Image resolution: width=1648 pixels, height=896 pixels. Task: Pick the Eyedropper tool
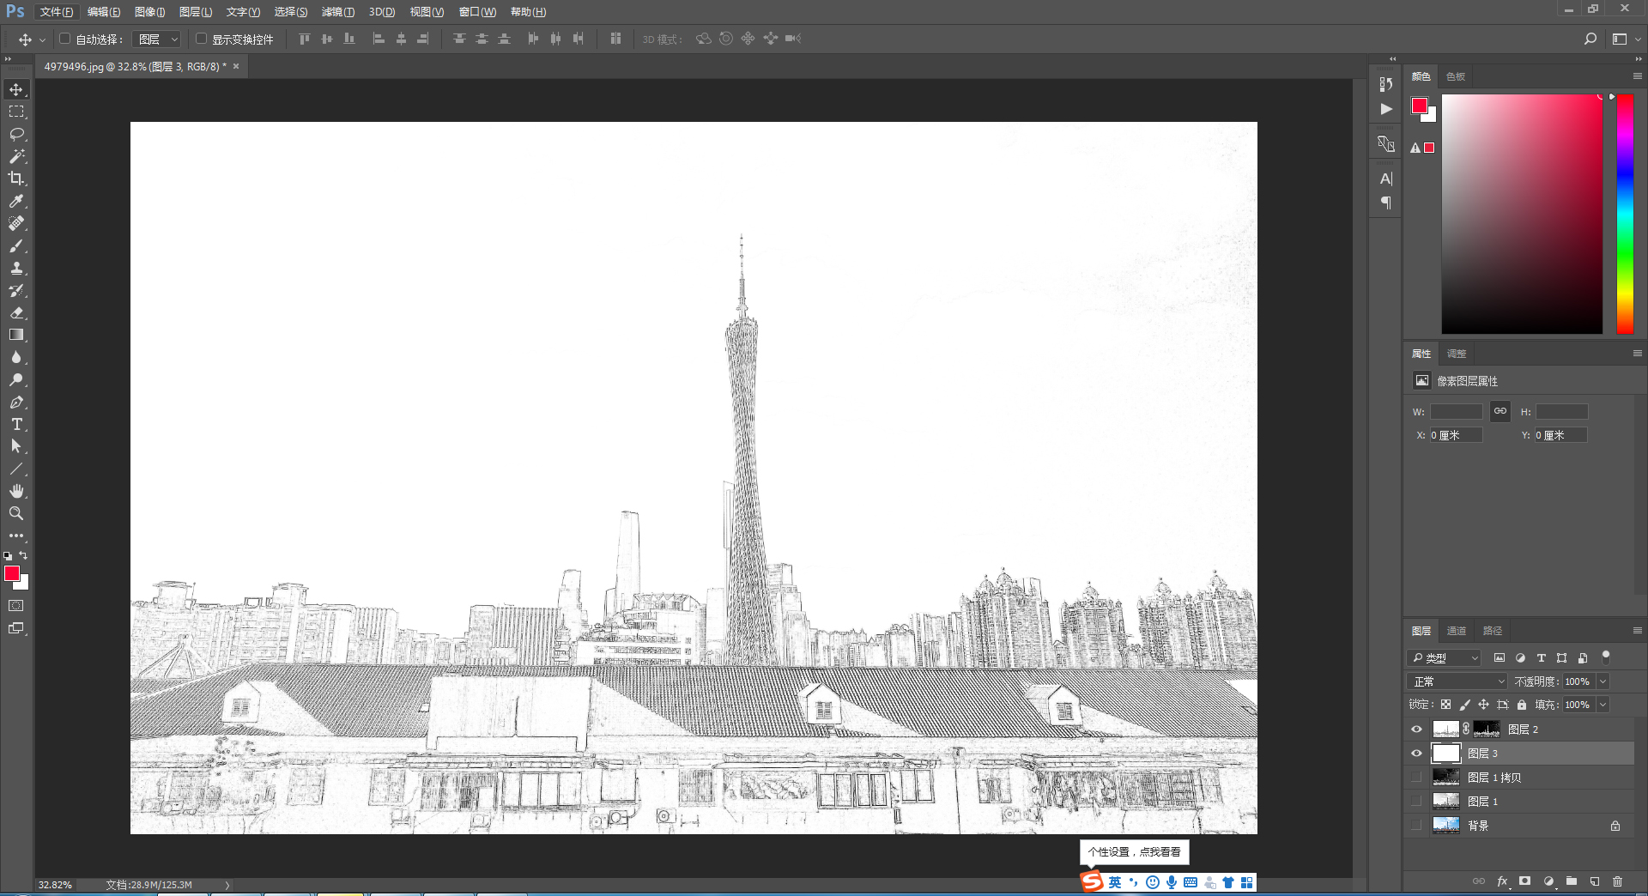(x=16, y=201)
